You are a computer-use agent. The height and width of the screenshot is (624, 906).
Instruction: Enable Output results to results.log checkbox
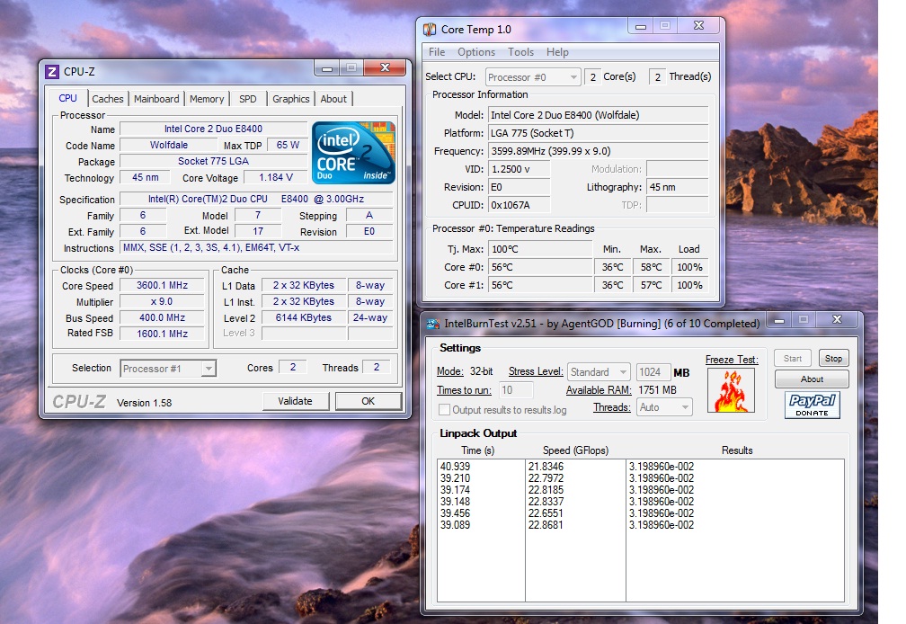(x=444, y=410)
